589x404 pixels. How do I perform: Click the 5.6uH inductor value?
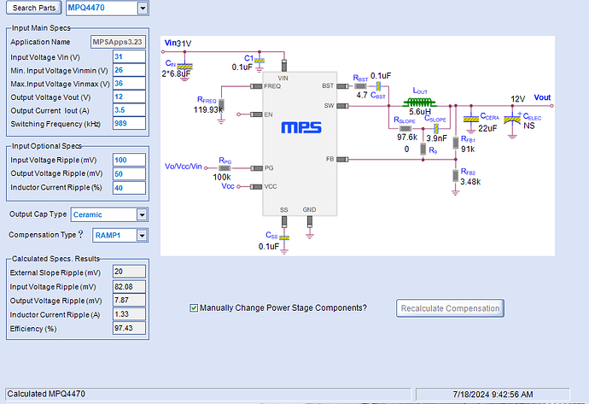click(x=420, y=112)
